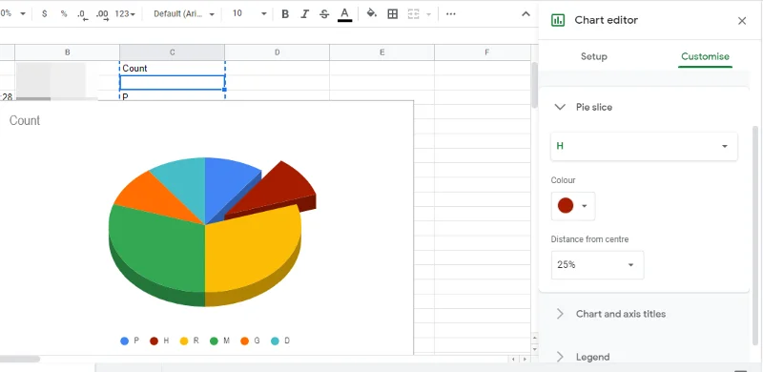763x372 pixels.
Task: Click the sheet scroll right arrow
Action: coord(525,359)
